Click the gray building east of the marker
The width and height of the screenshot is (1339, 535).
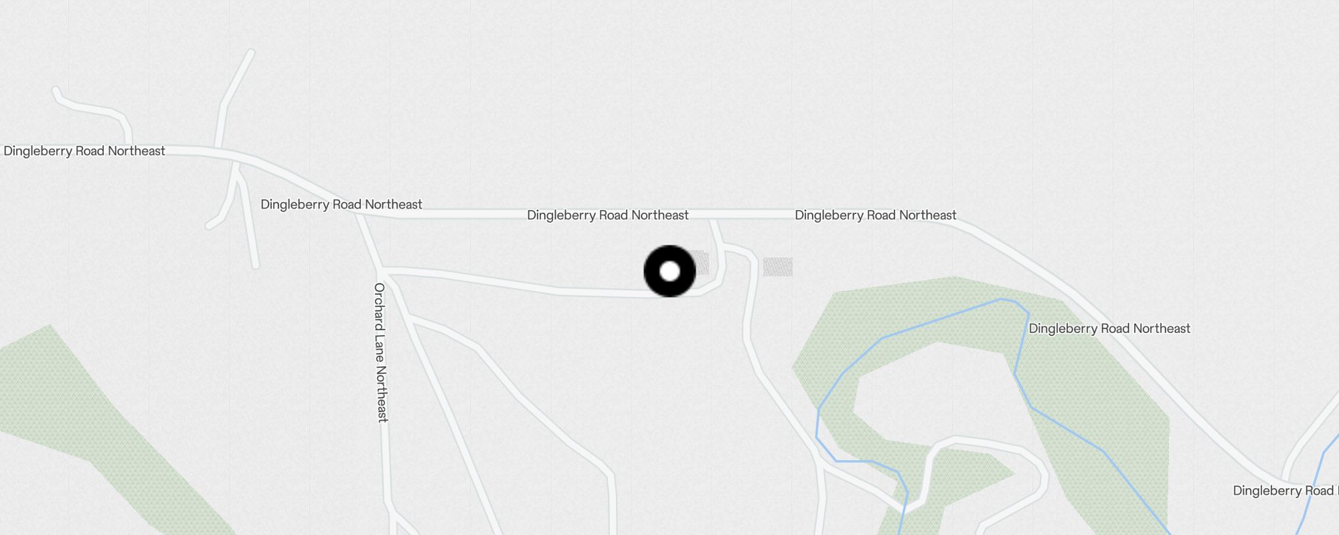778,267
